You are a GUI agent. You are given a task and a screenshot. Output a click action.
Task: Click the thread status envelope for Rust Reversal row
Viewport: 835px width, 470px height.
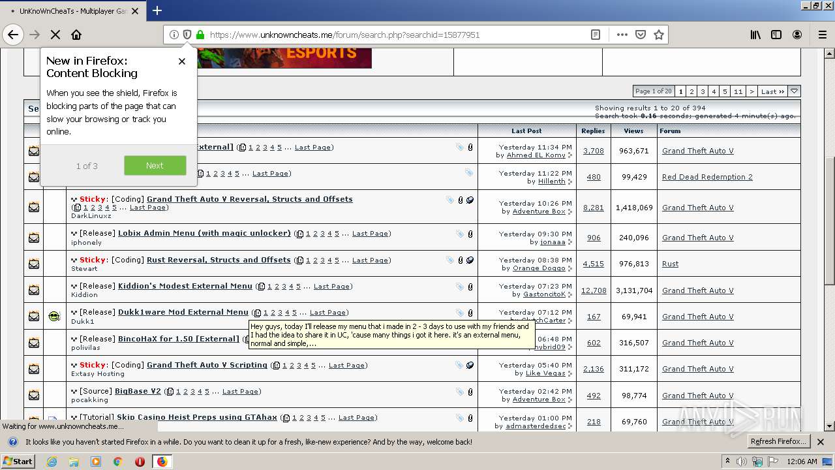[x=33, y=264]
